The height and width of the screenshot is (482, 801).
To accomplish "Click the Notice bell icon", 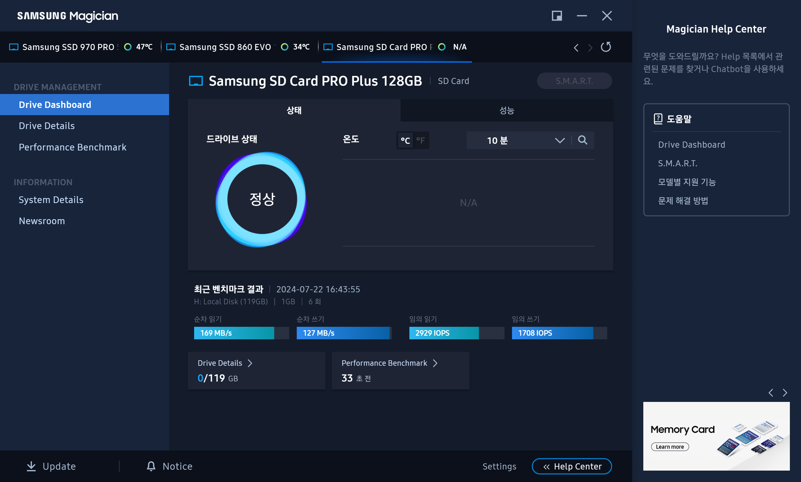I will pos(151,466).
